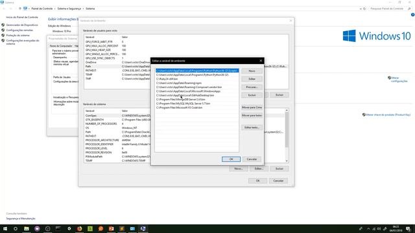Click Excluir in the edit variable dialog

(252, 95)
